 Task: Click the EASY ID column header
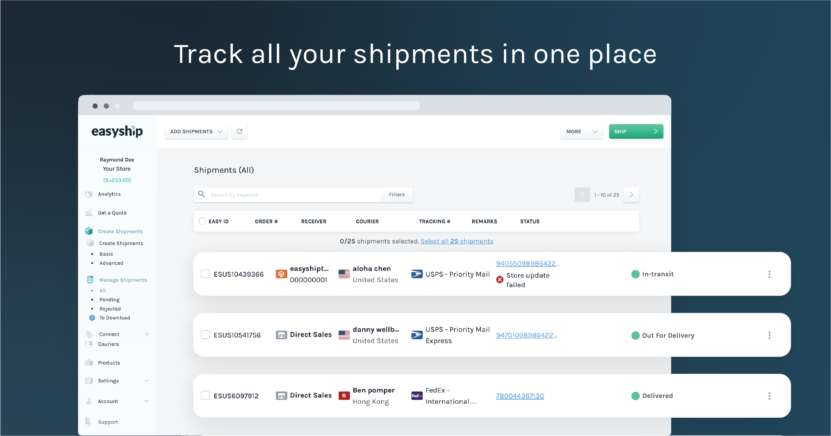218,221
